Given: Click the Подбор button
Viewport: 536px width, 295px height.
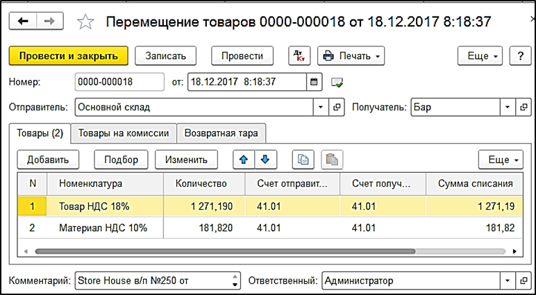Looking at the screenshot, I should point(122,160).
